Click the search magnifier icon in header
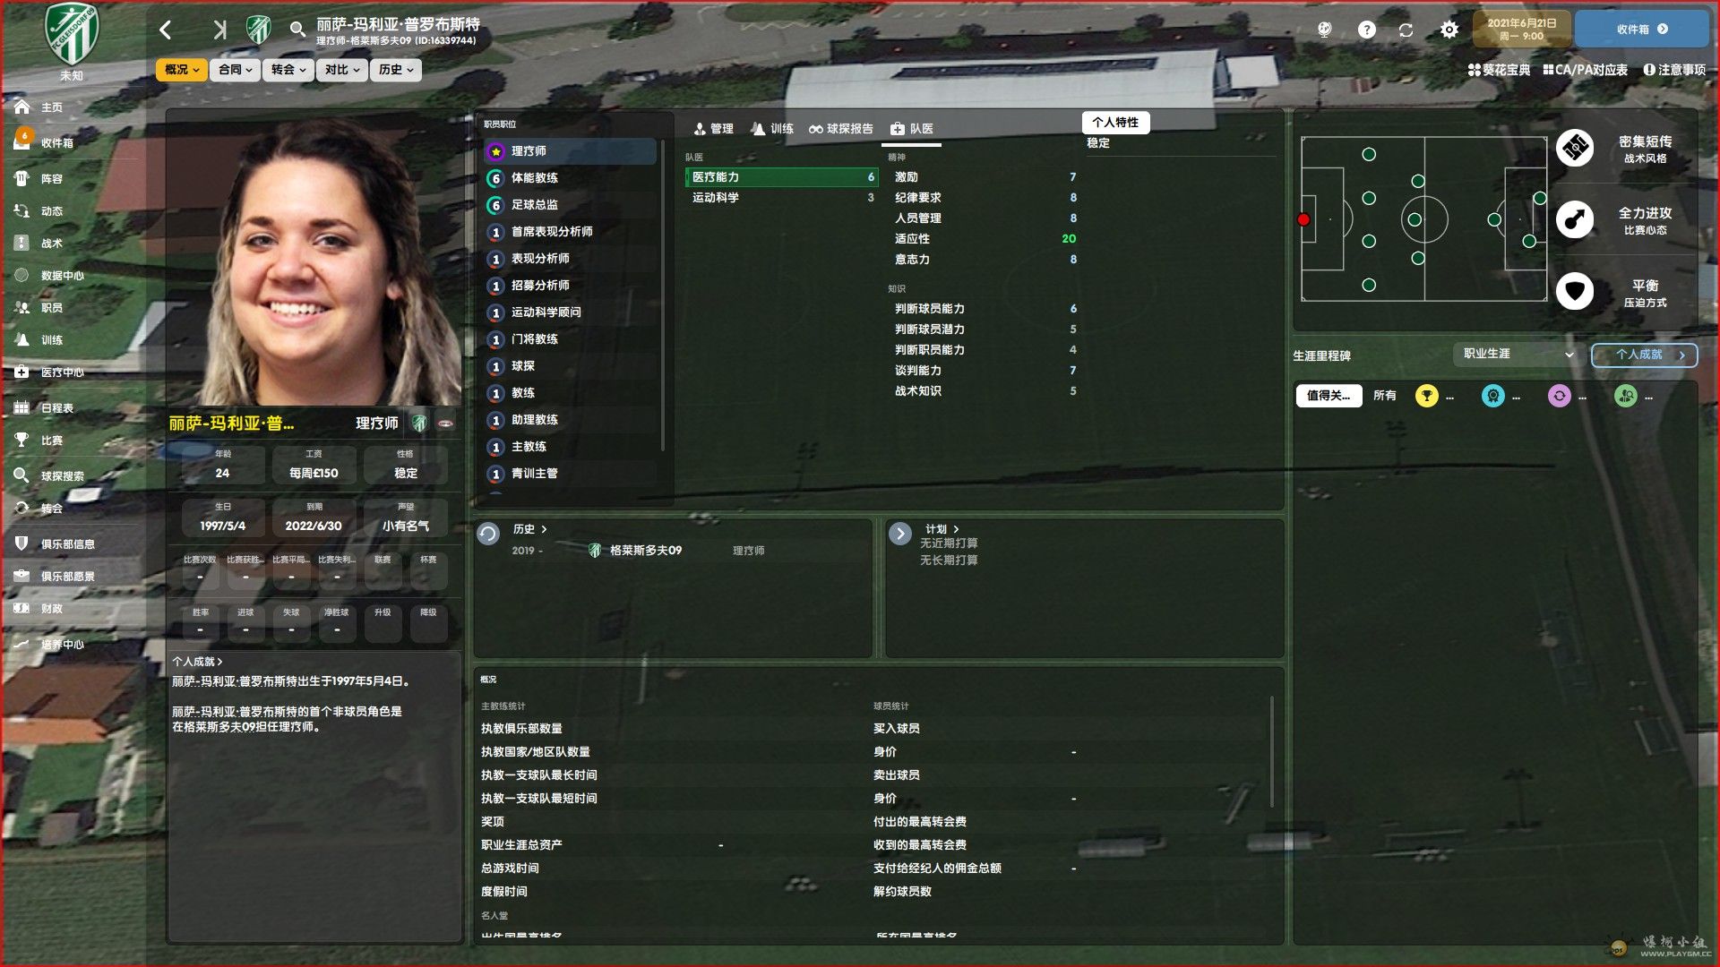The height and width of the screenshot is (967, 1720). point(297,30)
